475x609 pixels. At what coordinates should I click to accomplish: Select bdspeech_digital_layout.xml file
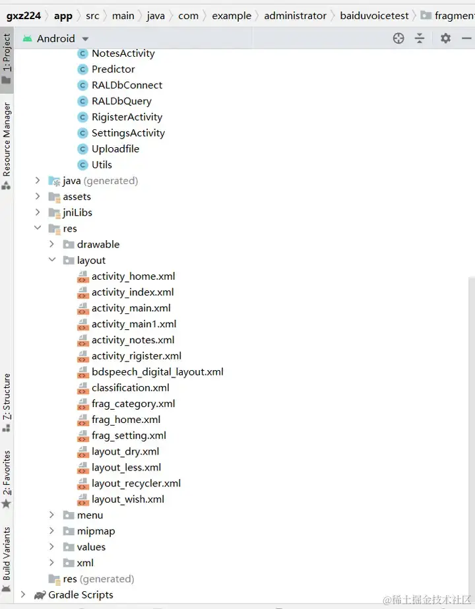point(157,371)
